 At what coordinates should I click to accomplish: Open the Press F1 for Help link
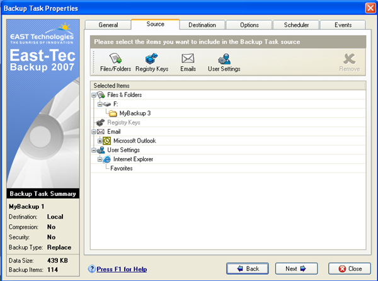122,269
